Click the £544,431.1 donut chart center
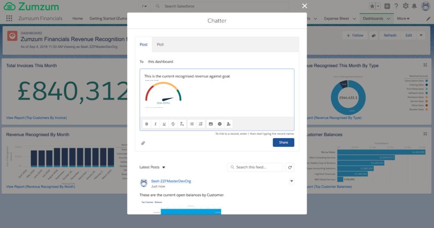Image resolution: width=434 pixels, height=228 pixels. [x=348, y=97]
